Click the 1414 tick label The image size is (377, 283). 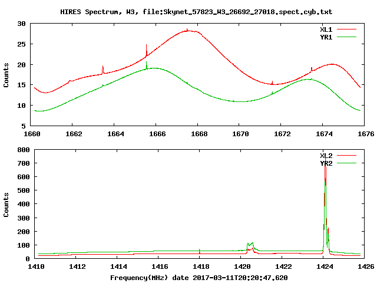coord(119,266)
